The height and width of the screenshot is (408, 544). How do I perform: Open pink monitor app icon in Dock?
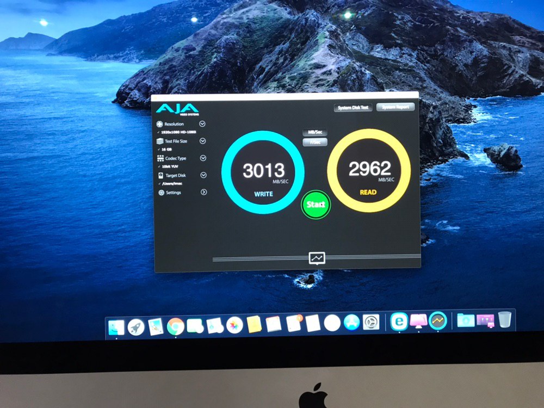click(418, 321)
